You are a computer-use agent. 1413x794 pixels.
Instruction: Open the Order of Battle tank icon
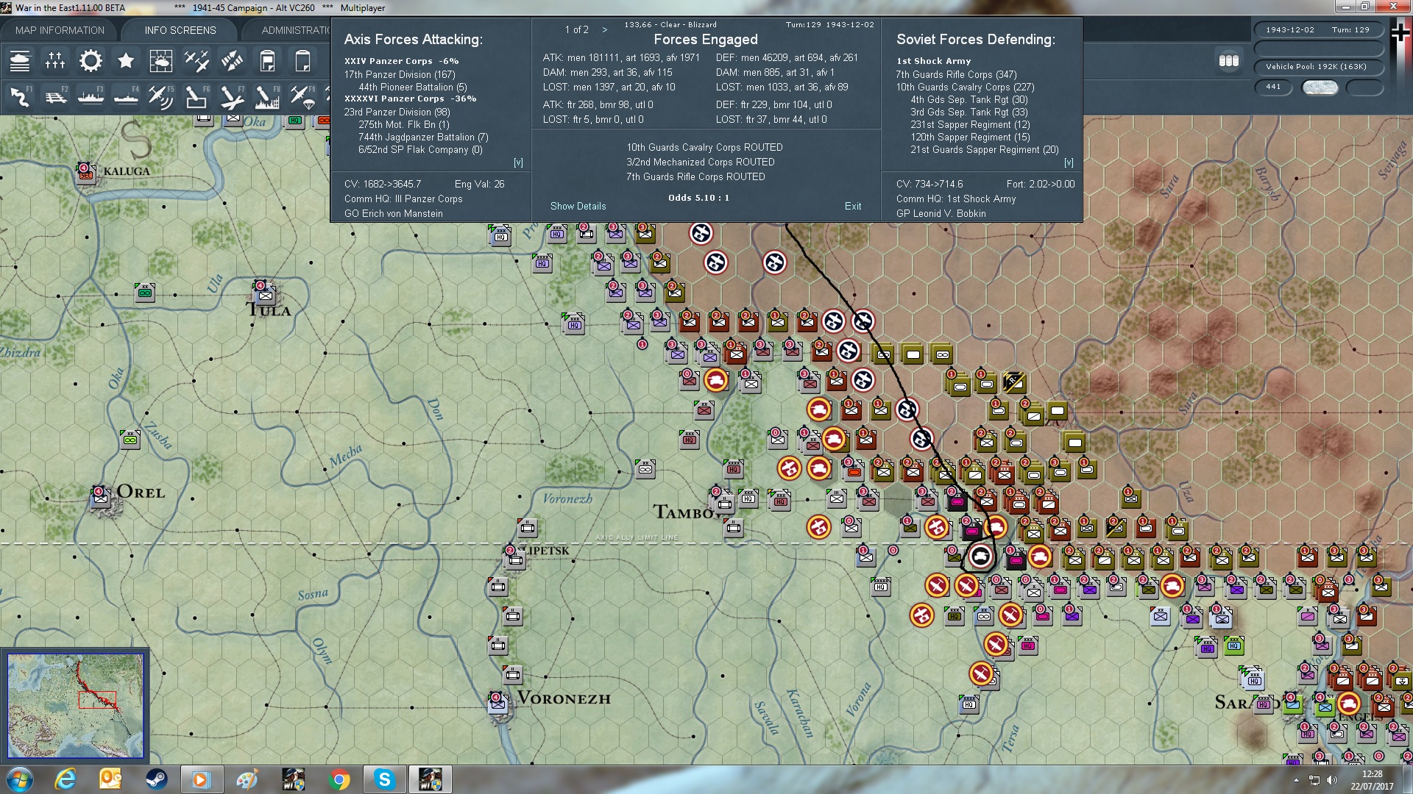pyautogui.click(x=20, y=61)
